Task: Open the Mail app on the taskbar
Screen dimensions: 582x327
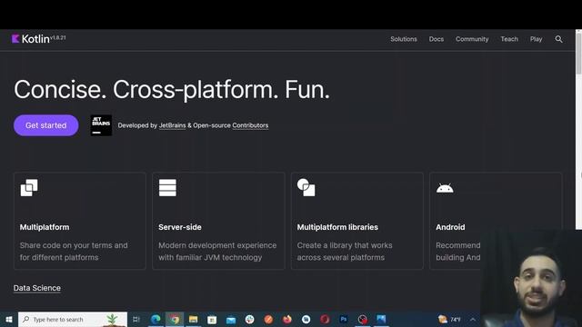Action: click(x=231, y=319)
